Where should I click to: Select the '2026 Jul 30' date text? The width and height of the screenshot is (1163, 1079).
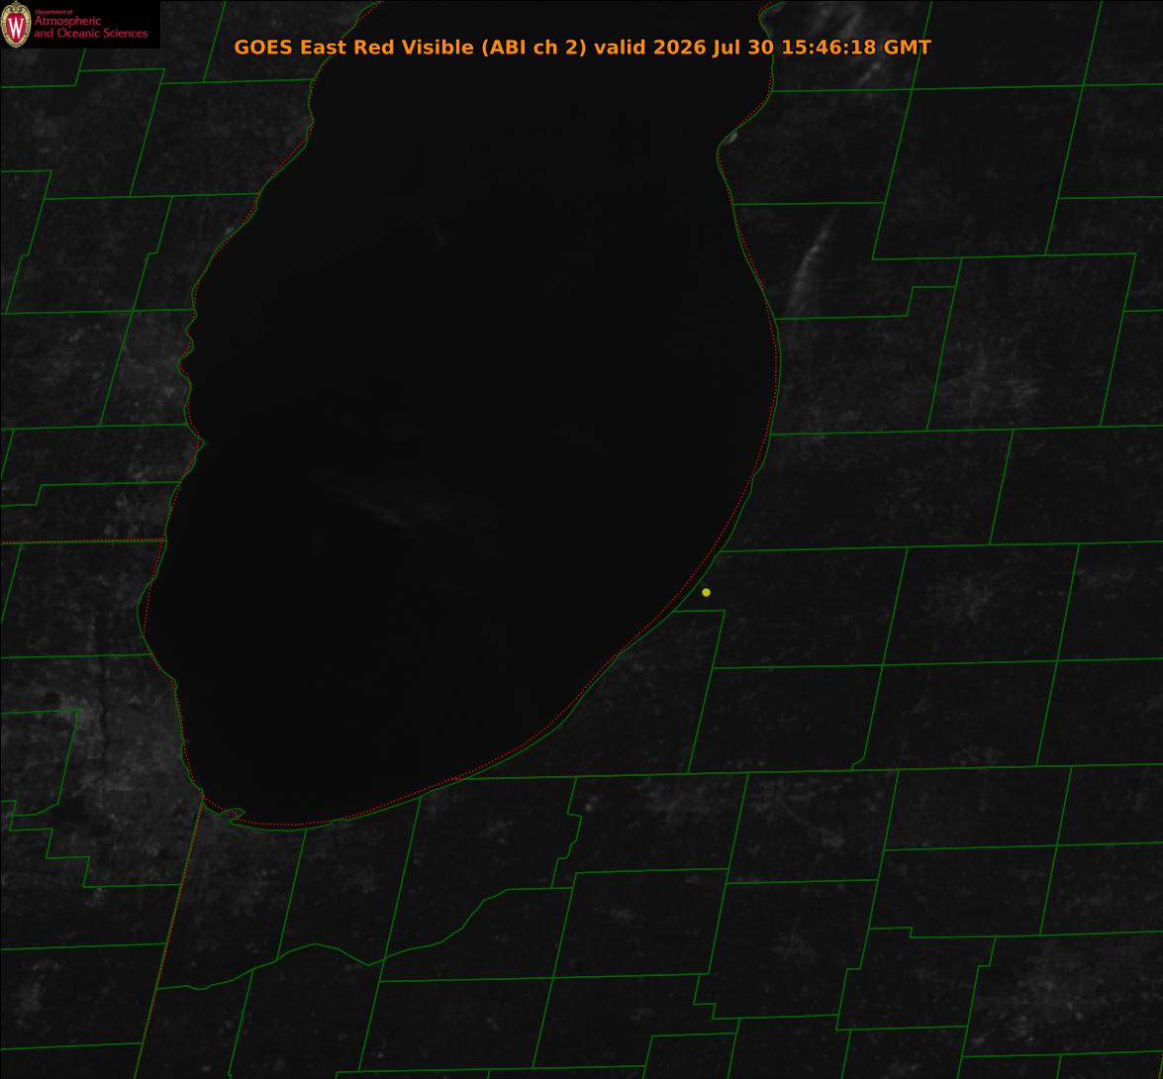(x=714, y=47)
